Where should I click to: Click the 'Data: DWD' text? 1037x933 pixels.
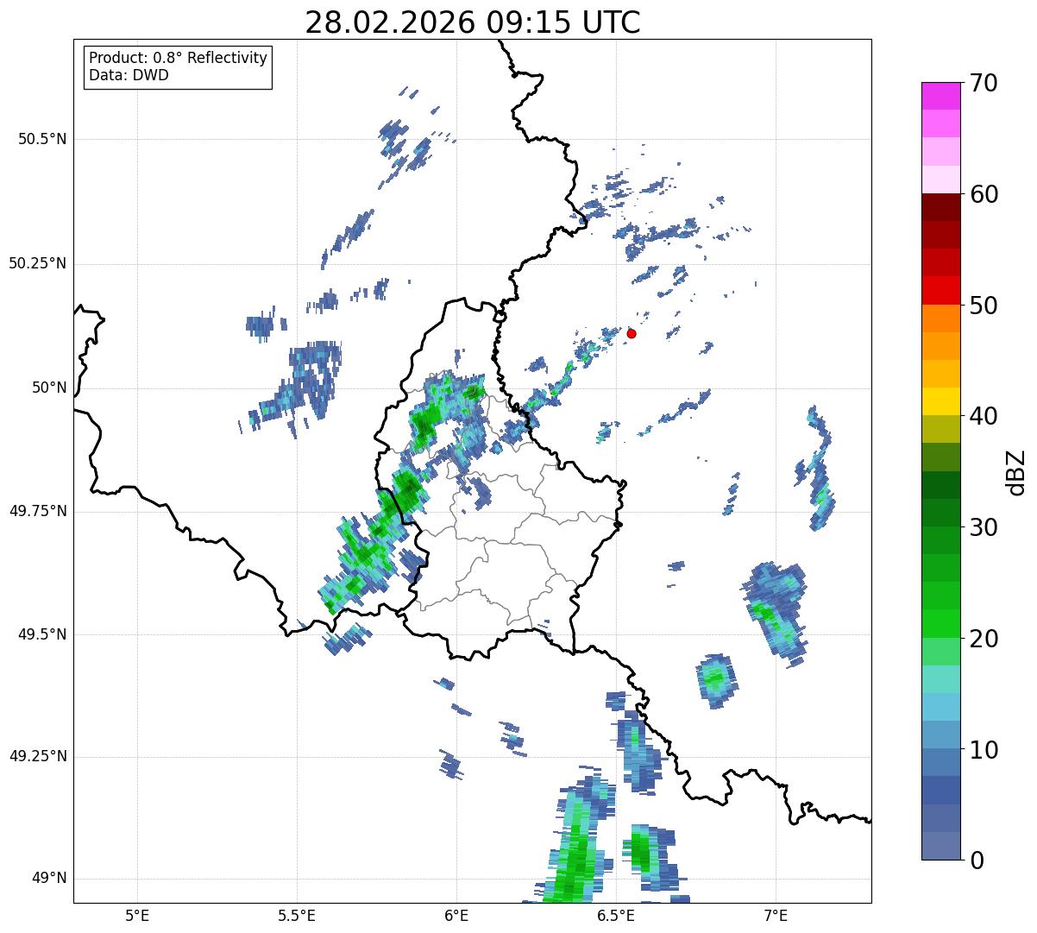coord(129,75)
